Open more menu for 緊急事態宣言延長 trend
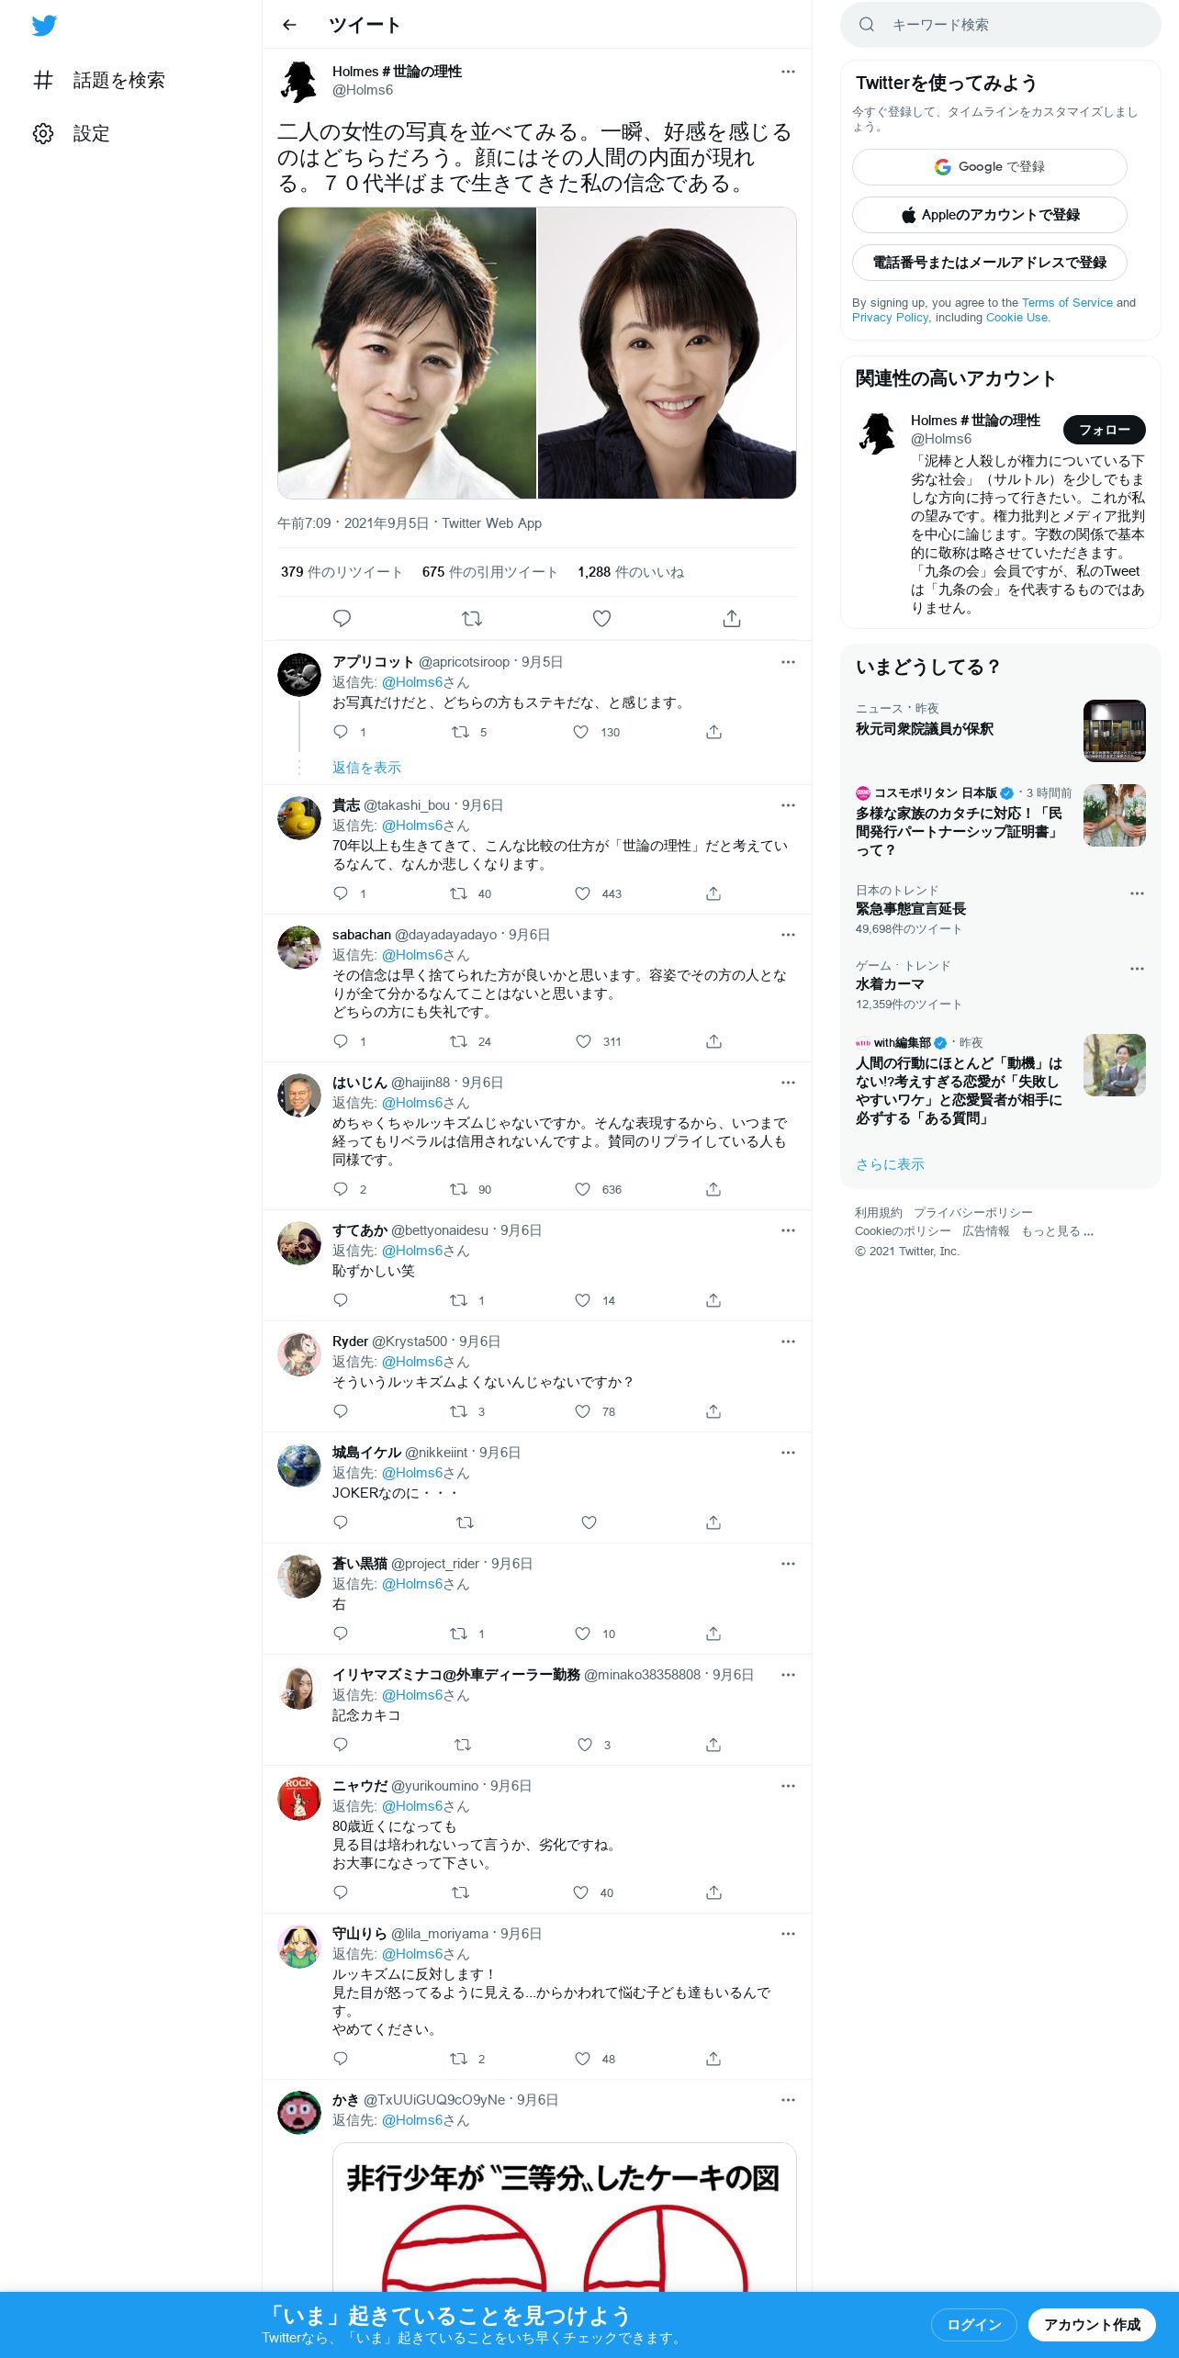1179x2358 pixels. click(x=1137, y=893)
